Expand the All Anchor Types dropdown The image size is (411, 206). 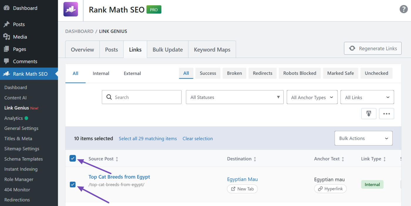click(x=312, y=97)
